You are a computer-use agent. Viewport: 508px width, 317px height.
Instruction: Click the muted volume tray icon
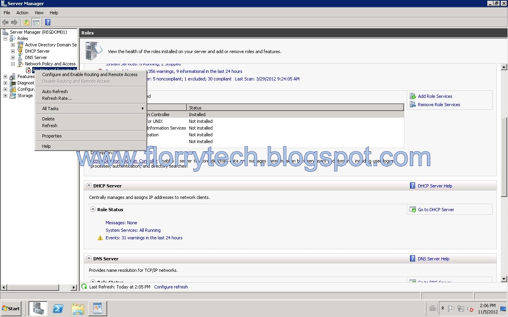pos(471,309)
